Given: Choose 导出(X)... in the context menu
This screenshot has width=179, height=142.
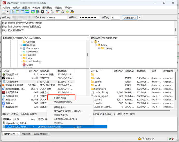Looking at the screenshot, I should click(x=58, y=123).
